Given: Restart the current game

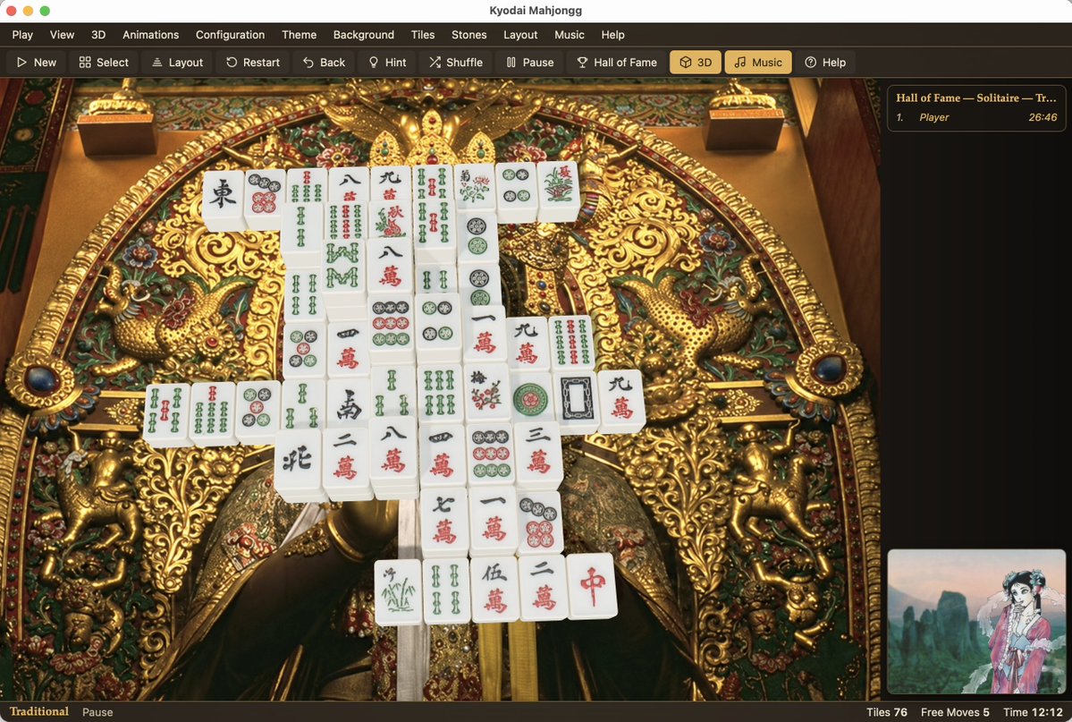Looking at the screenshot, I should tap(252, 63).
